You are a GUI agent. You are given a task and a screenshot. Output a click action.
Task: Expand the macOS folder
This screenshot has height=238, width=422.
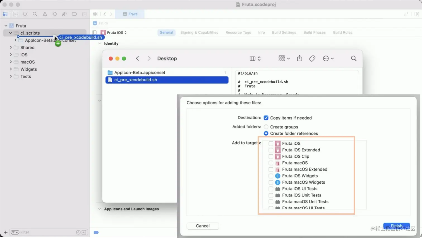point(11,62)
